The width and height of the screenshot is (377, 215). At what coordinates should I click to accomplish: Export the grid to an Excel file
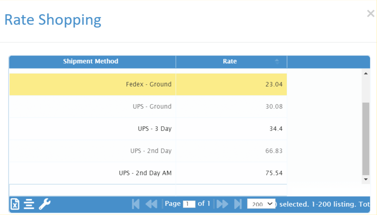tap(15, 204)
